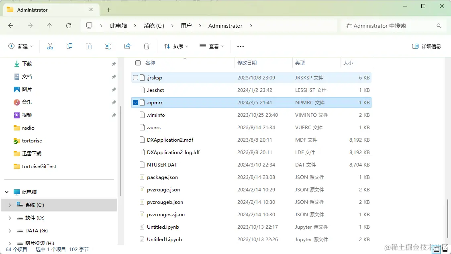Click the file icon of package.json

142,177
